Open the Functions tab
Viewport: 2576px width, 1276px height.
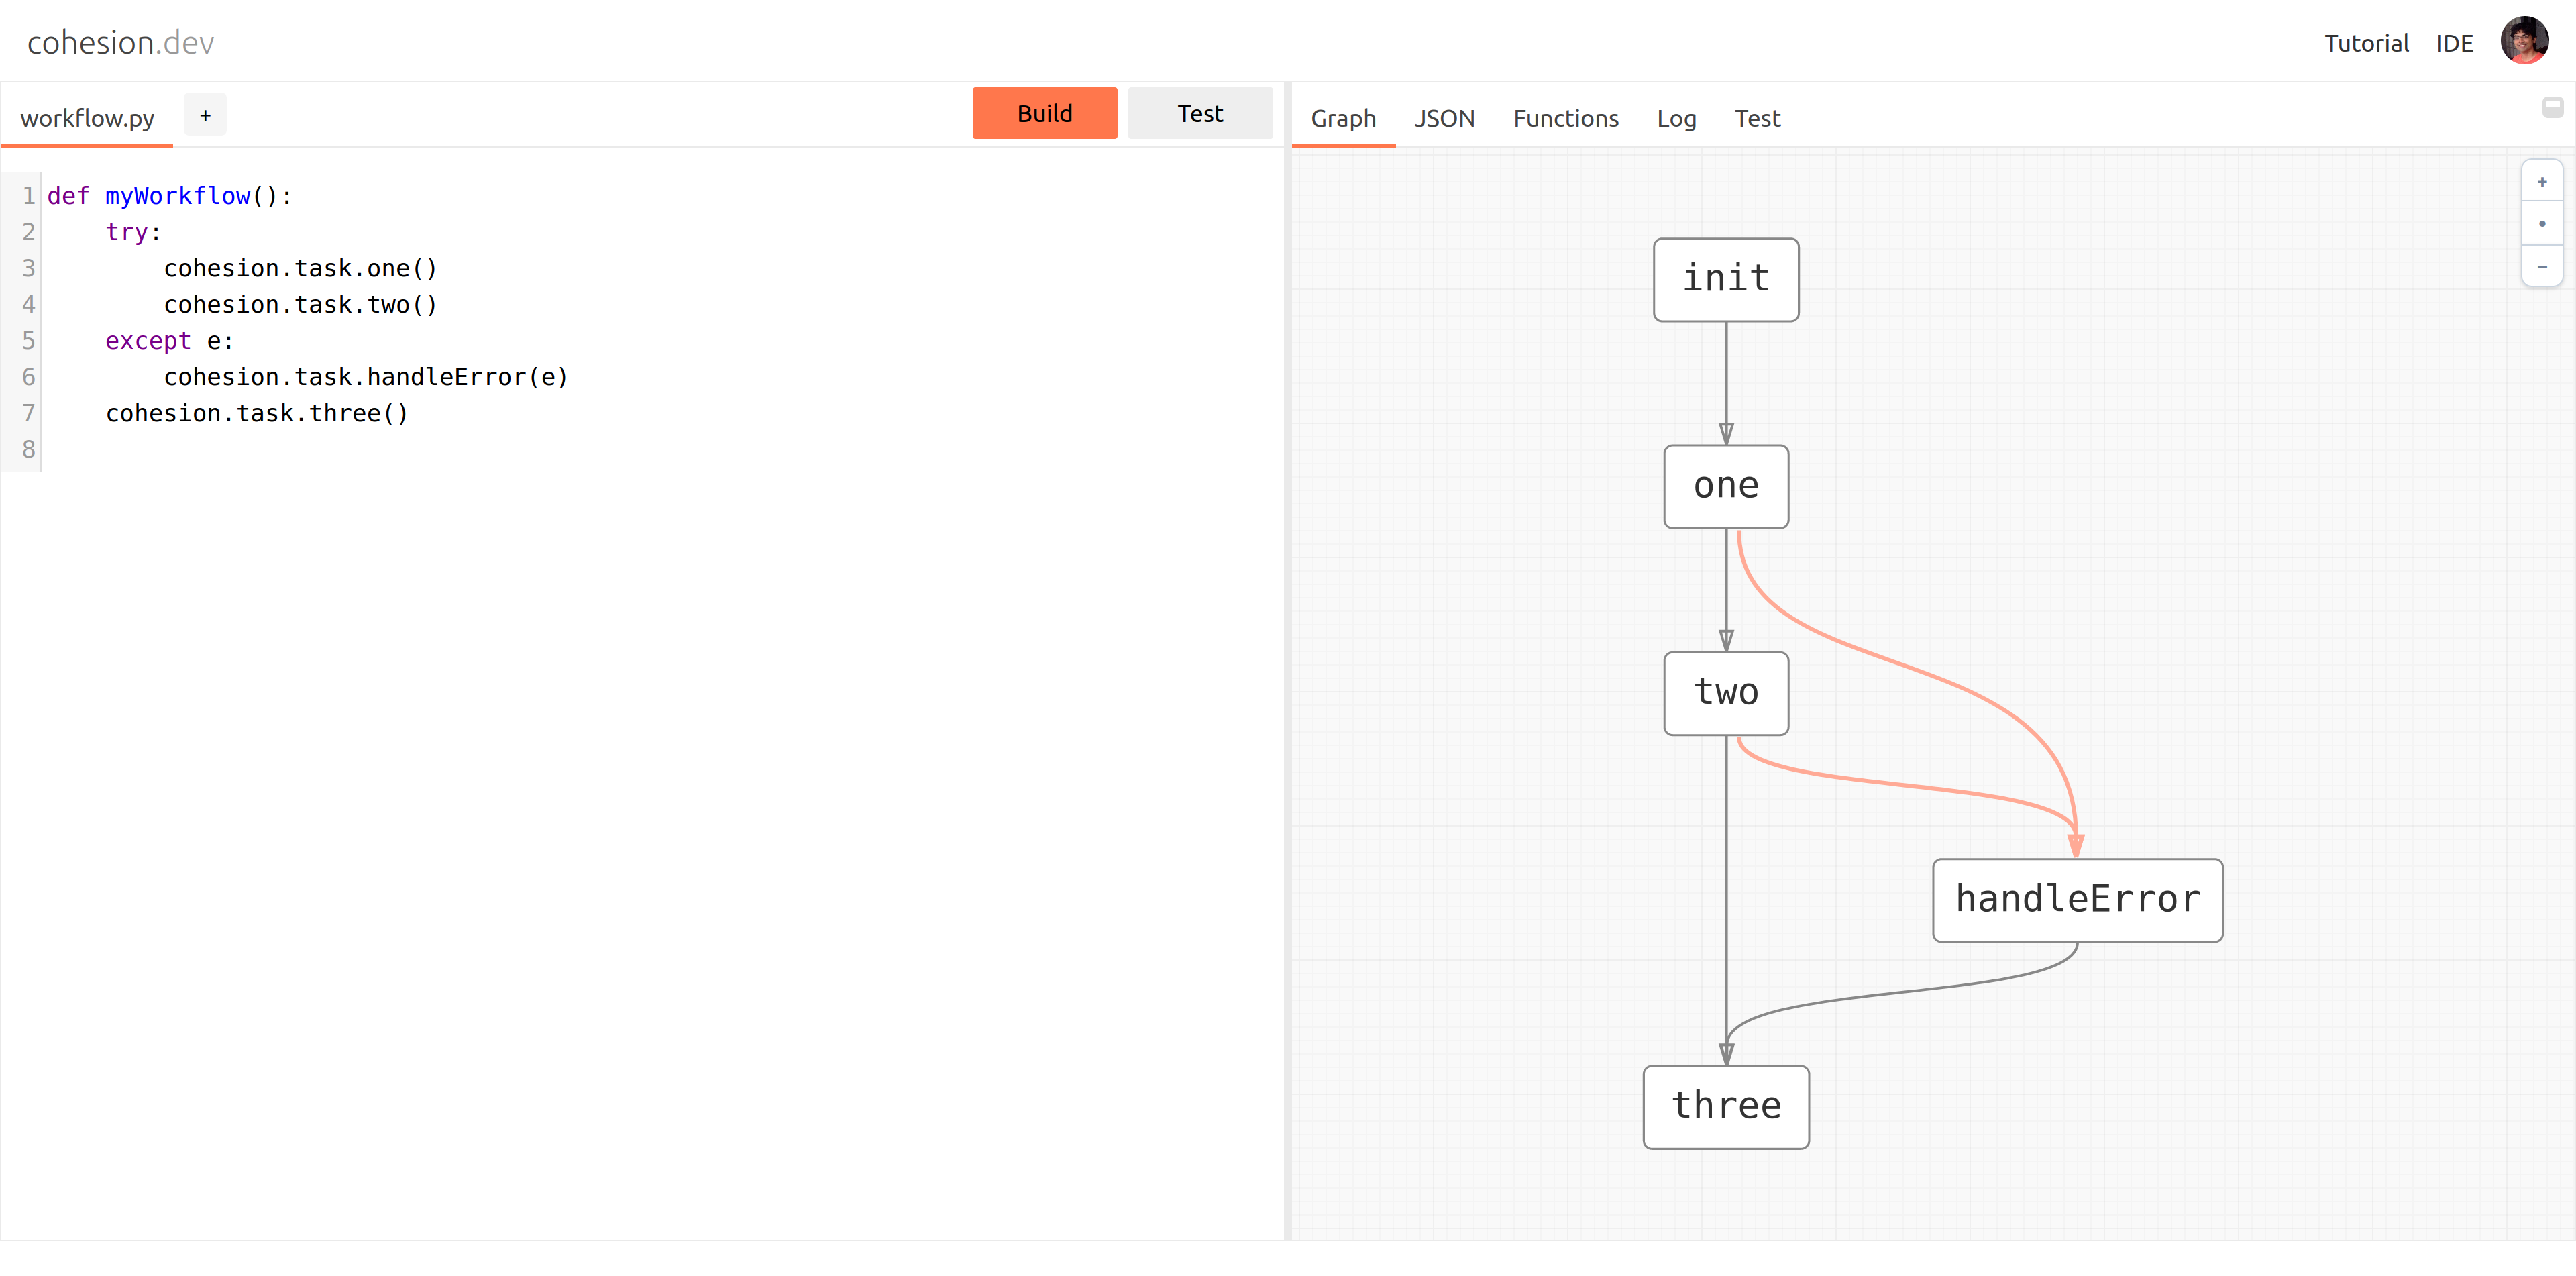pyautogui.click(x=1565, y=119)
